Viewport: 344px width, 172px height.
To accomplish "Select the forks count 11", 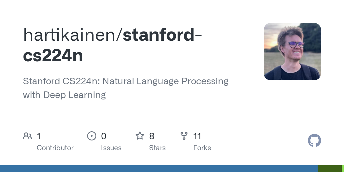I will [x=197, y=136].
